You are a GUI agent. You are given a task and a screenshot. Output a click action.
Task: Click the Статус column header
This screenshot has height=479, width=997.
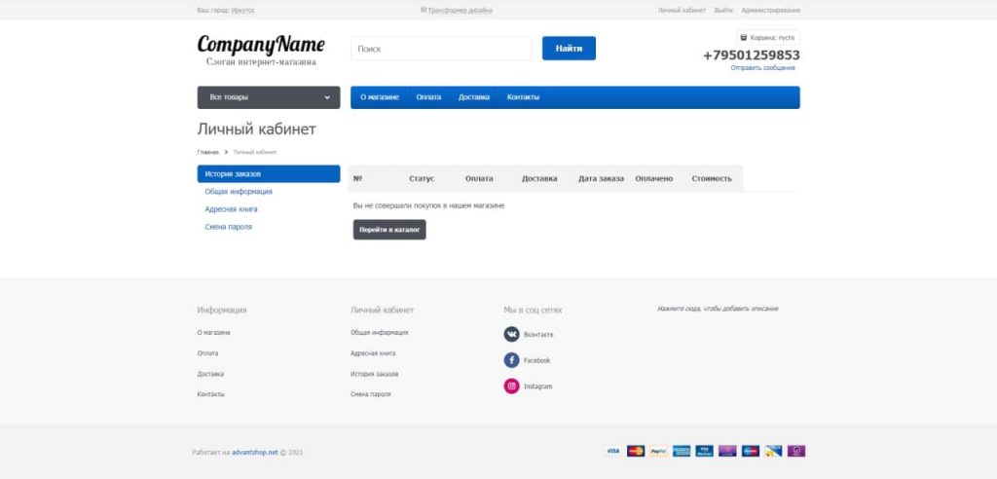coord(422,179)
